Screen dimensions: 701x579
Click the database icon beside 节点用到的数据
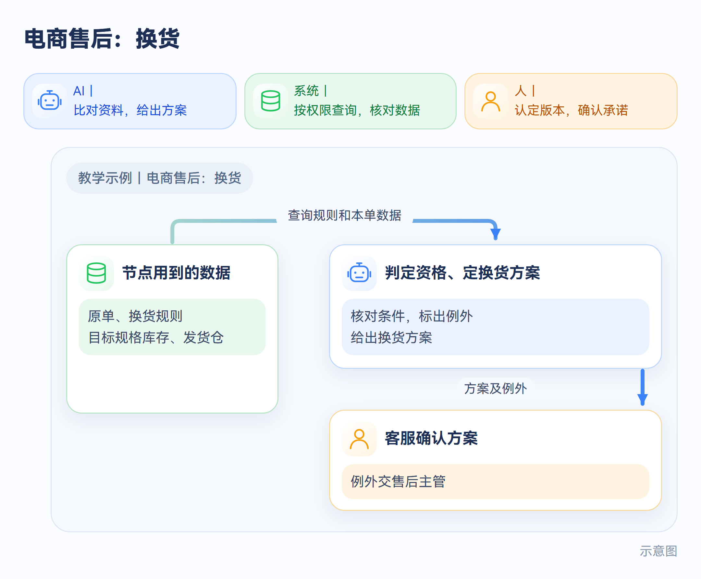tap(96, 273)
